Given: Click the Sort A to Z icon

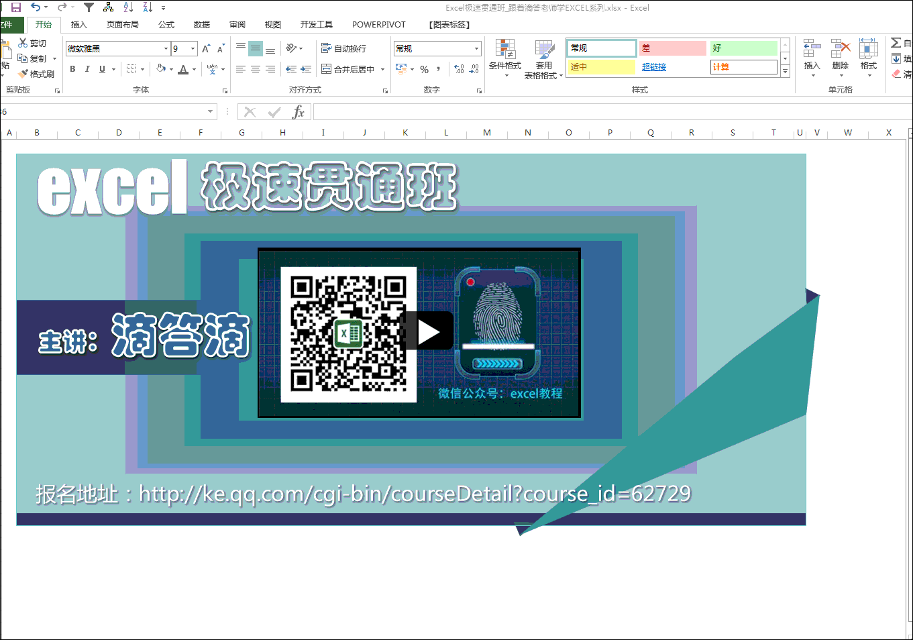Looking at the screenshot, I should [x=128, y=7].
